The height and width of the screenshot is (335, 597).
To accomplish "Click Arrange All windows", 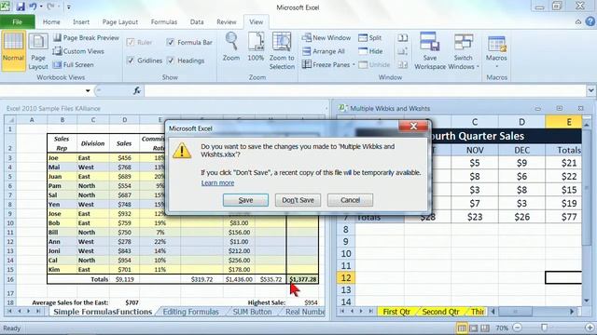I will coord(324,51).
